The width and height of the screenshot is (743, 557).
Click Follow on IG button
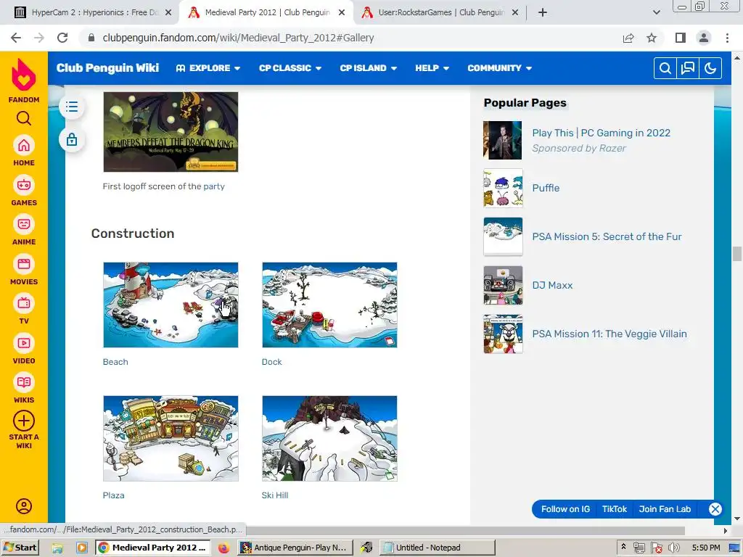click(565, 509)
